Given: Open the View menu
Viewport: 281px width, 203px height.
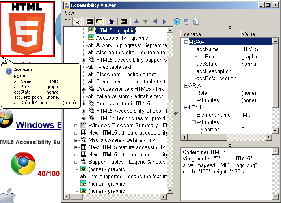Looking at the screenshot, I should 69,13.
